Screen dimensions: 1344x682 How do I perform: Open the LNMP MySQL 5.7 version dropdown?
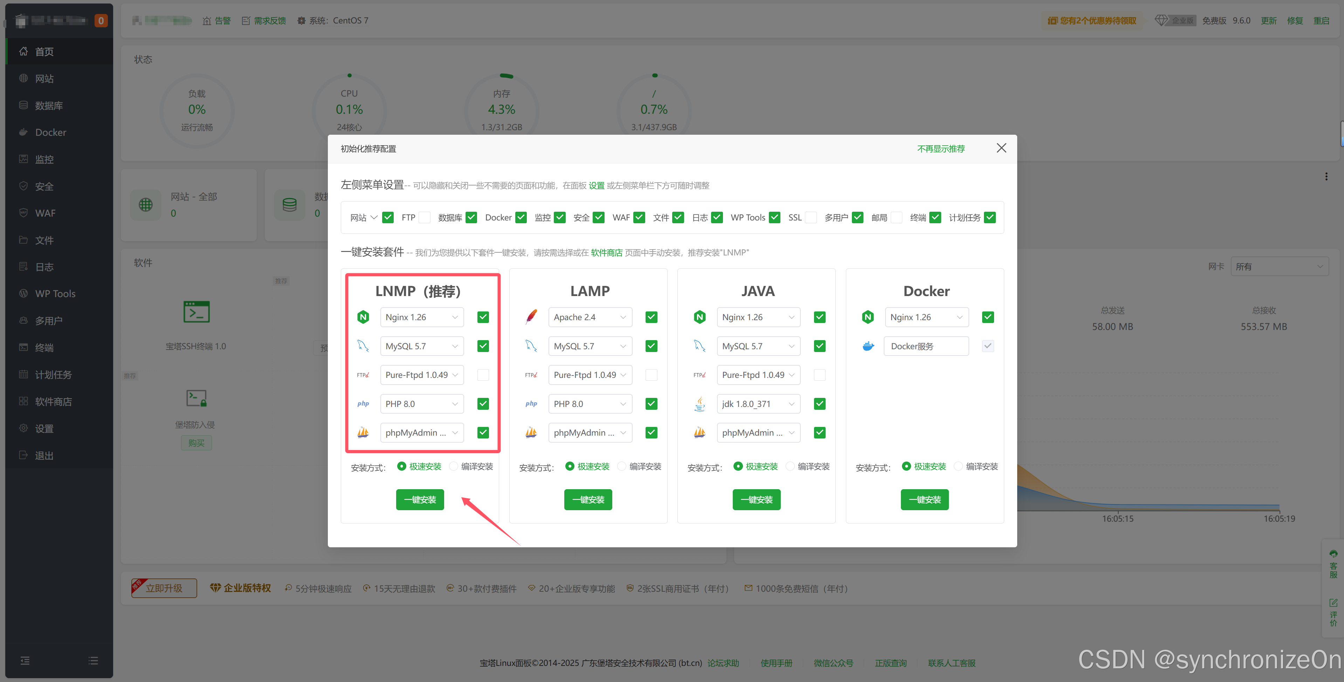pos(422,346)
